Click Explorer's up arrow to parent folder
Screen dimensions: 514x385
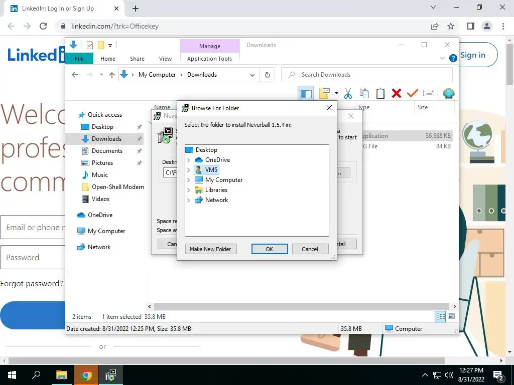point(112,75)
